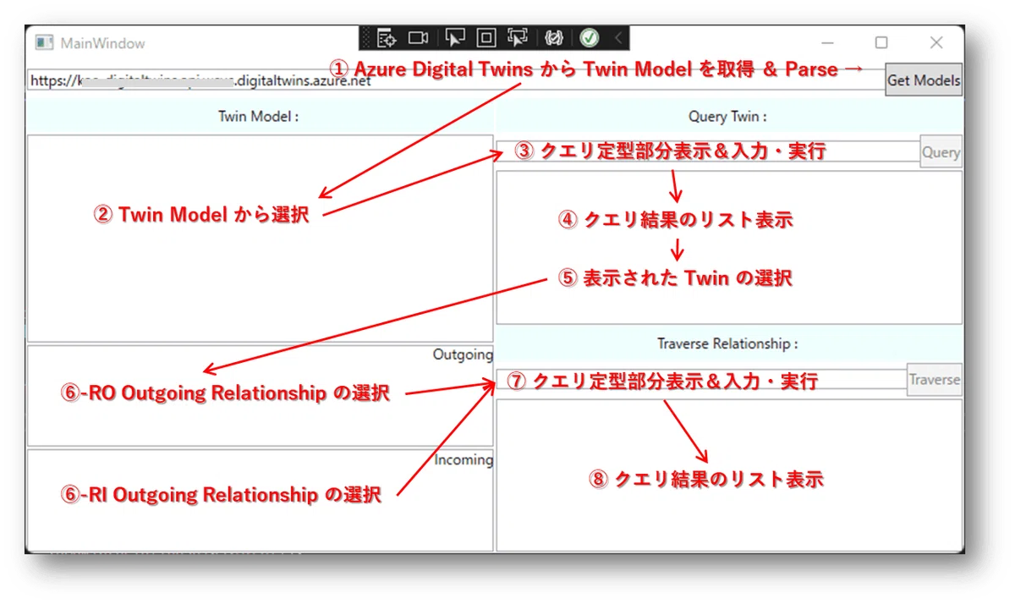Collapse the debug toolbar with chevron
Viewport: 1015px width, 604px height.
point(617,38)
